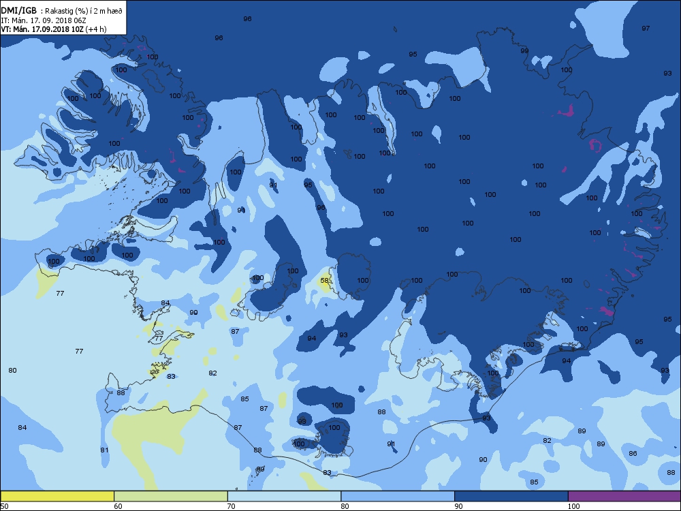Click the "86" humidity value on the map

(633, 454)
